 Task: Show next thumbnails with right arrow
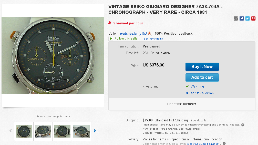click(95, 131)
